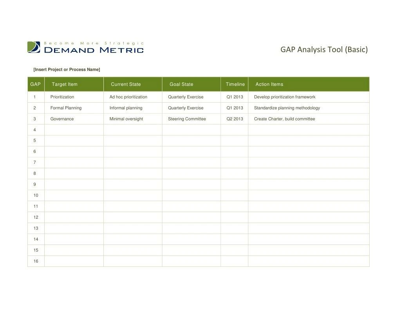Image resolution: width=401 pixels, height=310 pixels.
Task: Select the Prioritization target item cell
Action: [62, 97]
